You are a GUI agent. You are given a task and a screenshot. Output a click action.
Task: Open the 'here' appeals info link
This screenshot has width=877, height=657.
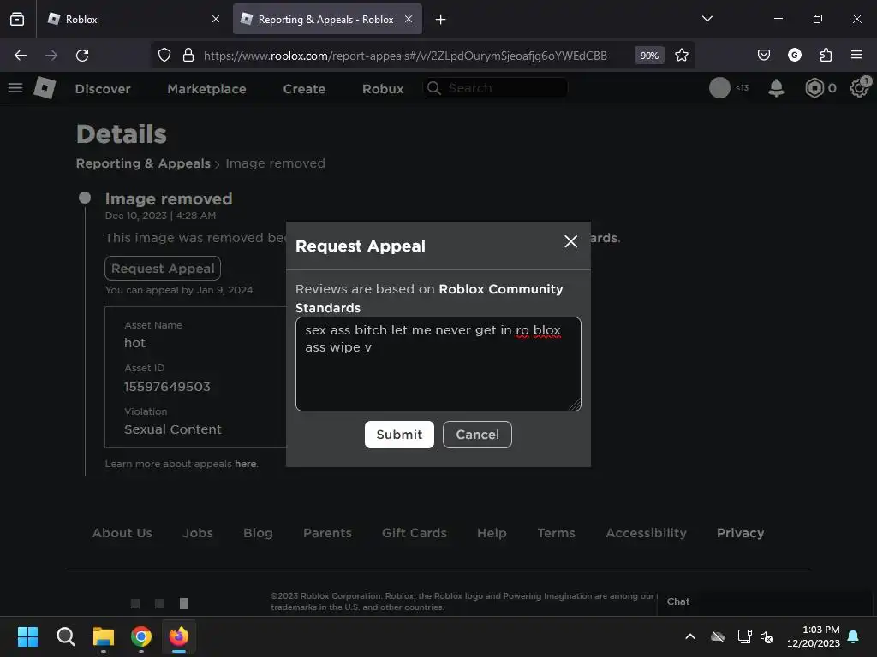coord(246,464)
